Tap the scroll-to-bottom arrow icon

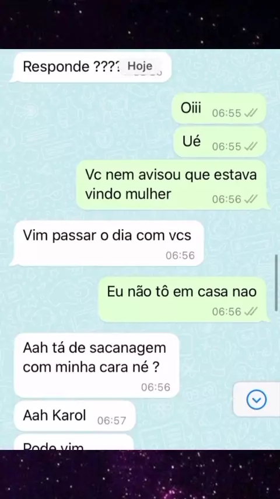[257, 400]
